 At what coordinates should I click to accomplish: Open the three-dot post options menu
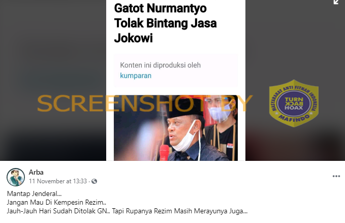coord(336,176)
